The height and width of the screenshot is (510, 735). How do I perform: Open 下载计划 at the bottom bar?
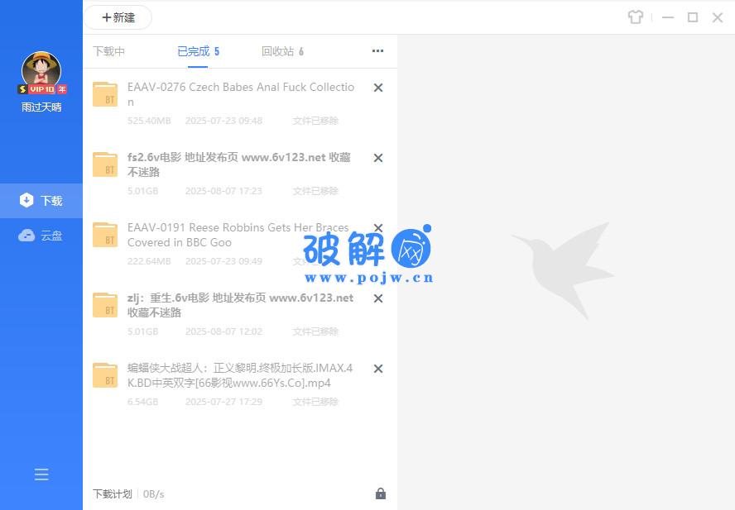[x=111, y=493]
